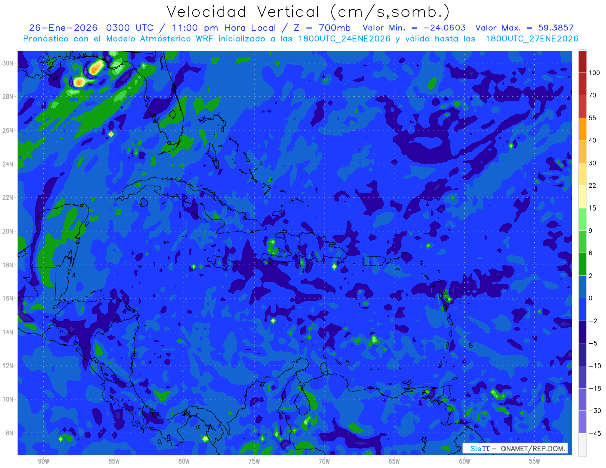Click the '70W' longitude label
This screenshot has height=468, width=606.
(x=324, y=461)
